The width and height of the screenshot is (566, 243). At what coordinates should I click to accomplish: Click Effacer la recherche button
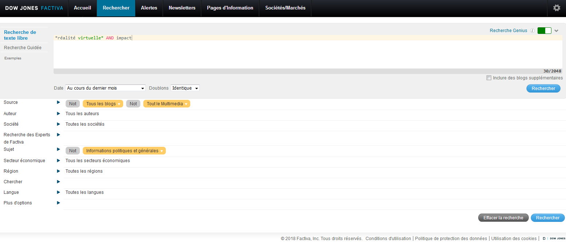click(x=503, y=218)
